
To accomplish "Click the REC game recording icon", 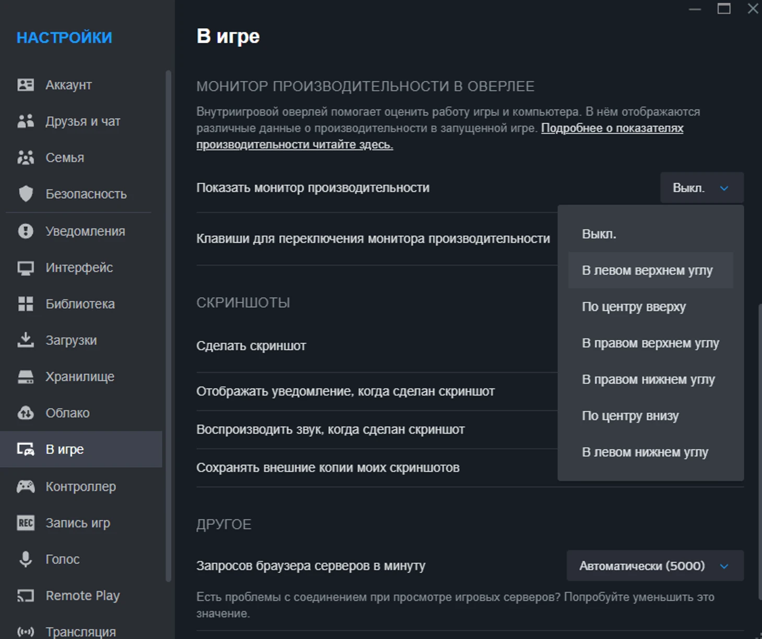I will (x=26, y=523).
